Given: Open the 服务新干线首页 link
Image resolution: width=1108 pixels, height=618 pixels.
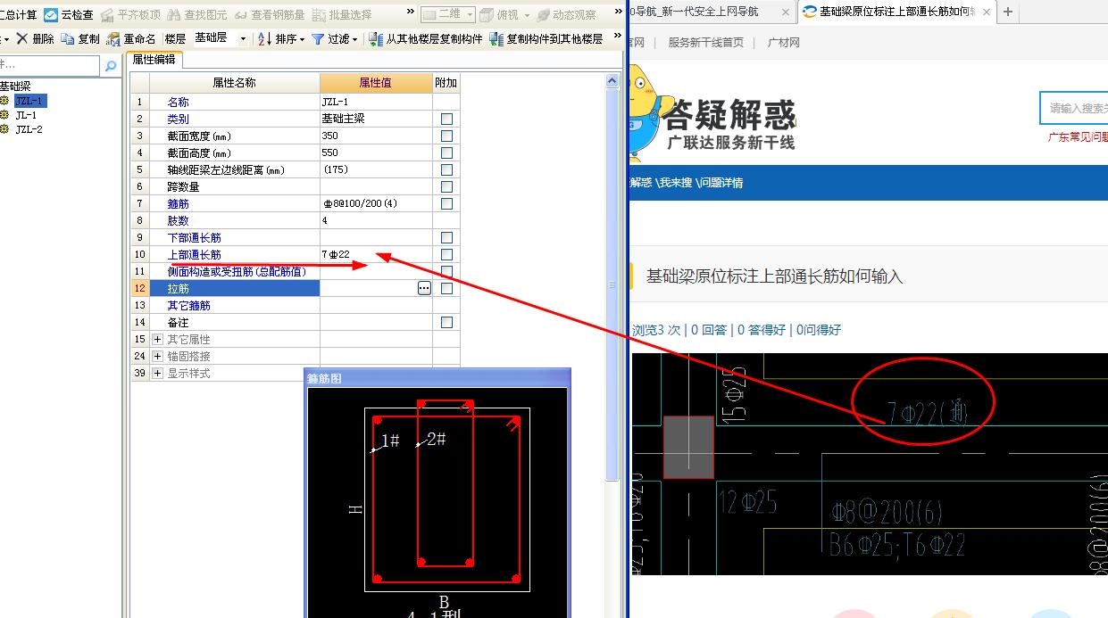Looking at the screenshot, I should point(705,42).
